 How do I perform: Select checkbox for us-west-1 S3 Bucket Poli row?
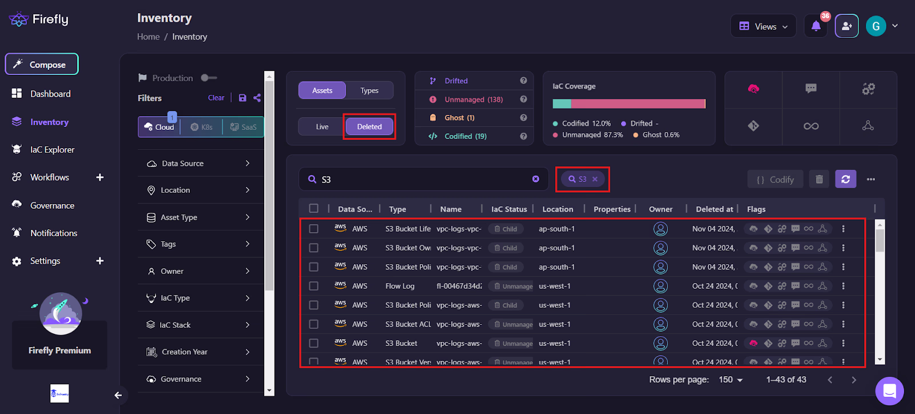pyautogui.click(x=313, y=305)
